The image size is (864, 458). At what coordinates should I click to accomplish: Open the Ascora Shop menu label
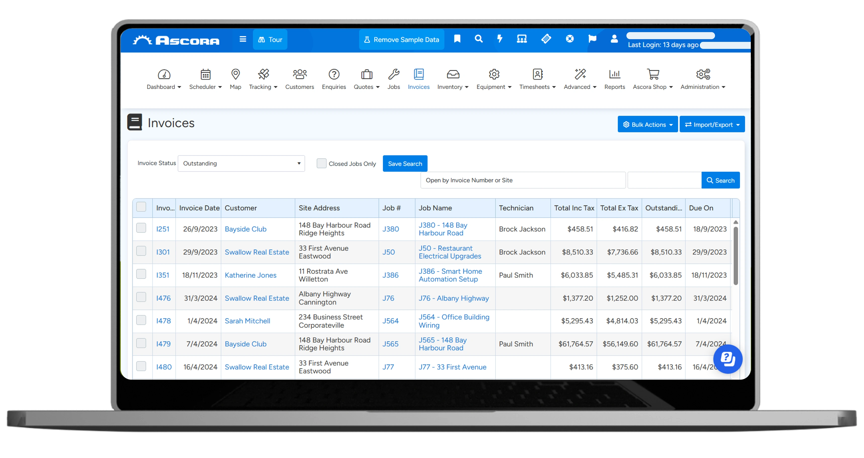coord(653,87)
